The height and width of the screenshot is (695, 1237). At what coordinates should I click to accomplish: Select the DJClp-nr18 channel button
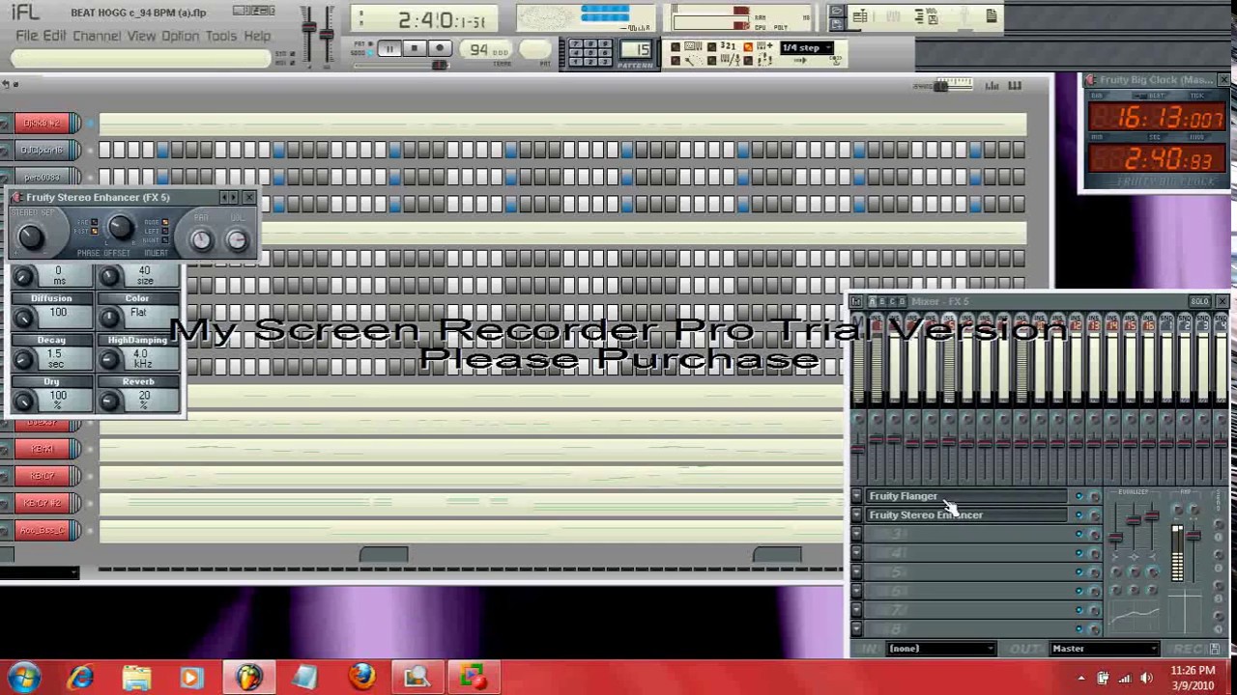tap(42, 150)
